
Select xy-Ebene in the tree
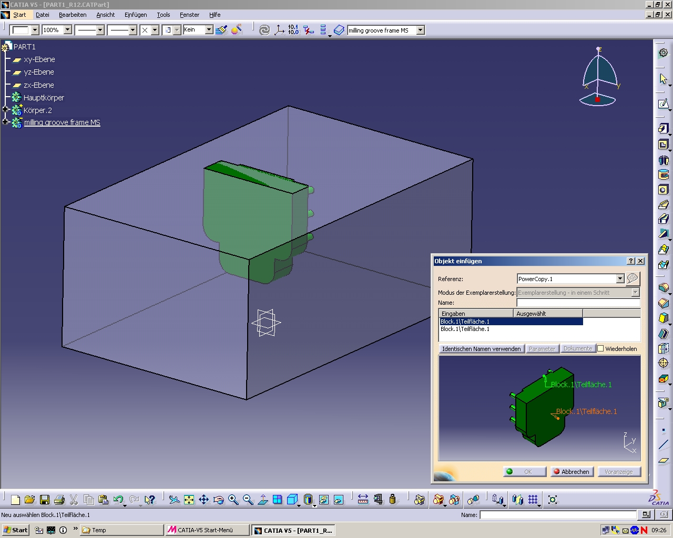[39, 59]
